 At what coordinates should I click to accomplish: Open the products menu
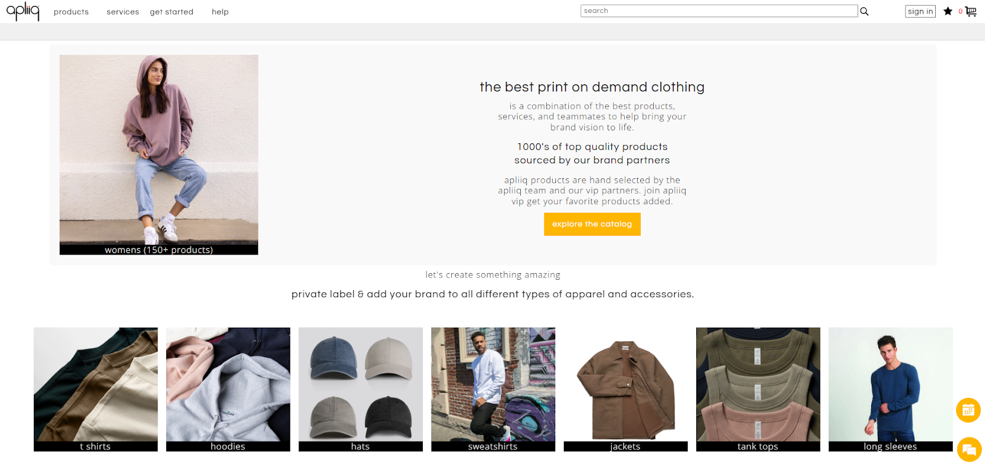coord(71,11)
